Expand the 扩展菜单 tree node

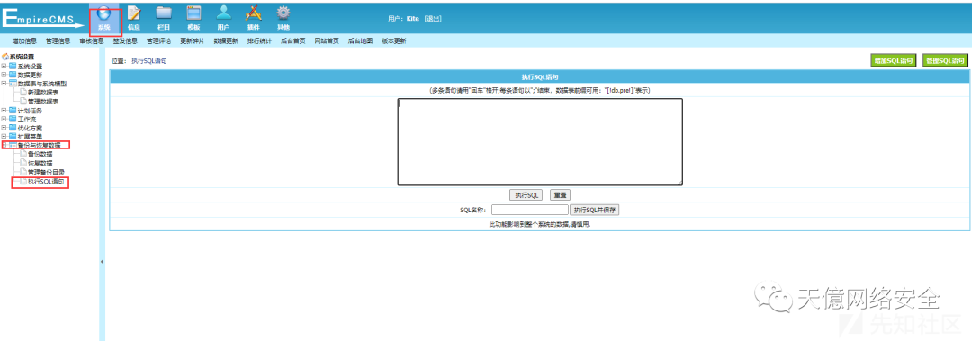pos(4,136)
